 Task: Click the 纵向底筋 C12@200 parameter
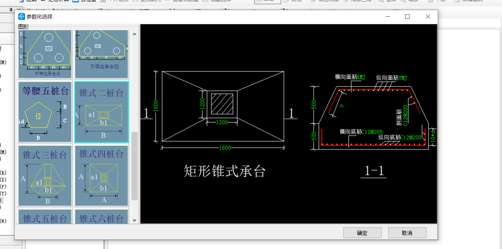tap(411, 137)
